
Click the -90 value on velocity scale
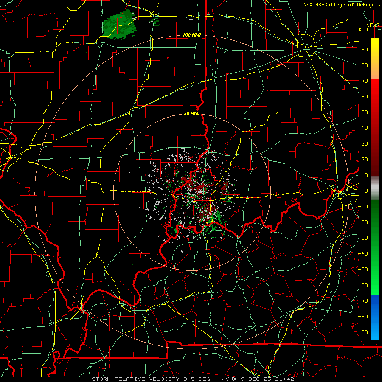[363, 332]
